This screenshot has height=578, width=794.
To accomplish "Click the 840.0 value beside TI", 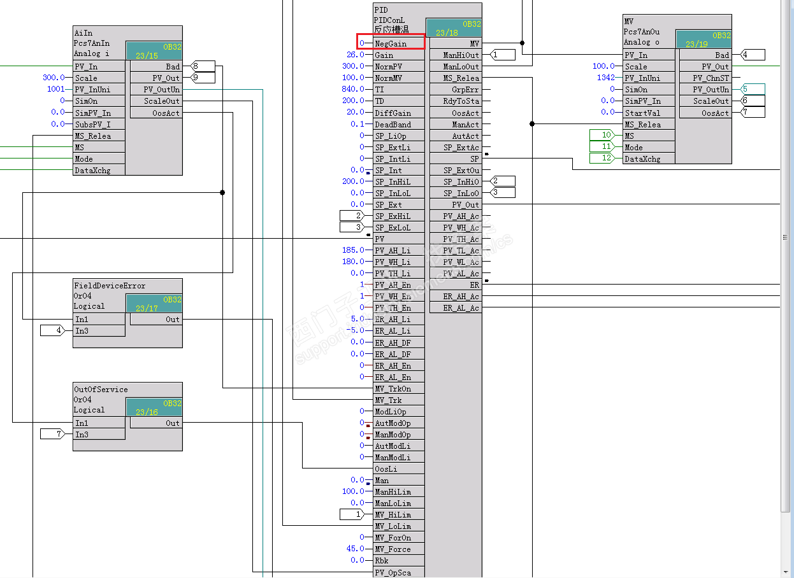I will [x=353, y=89].
